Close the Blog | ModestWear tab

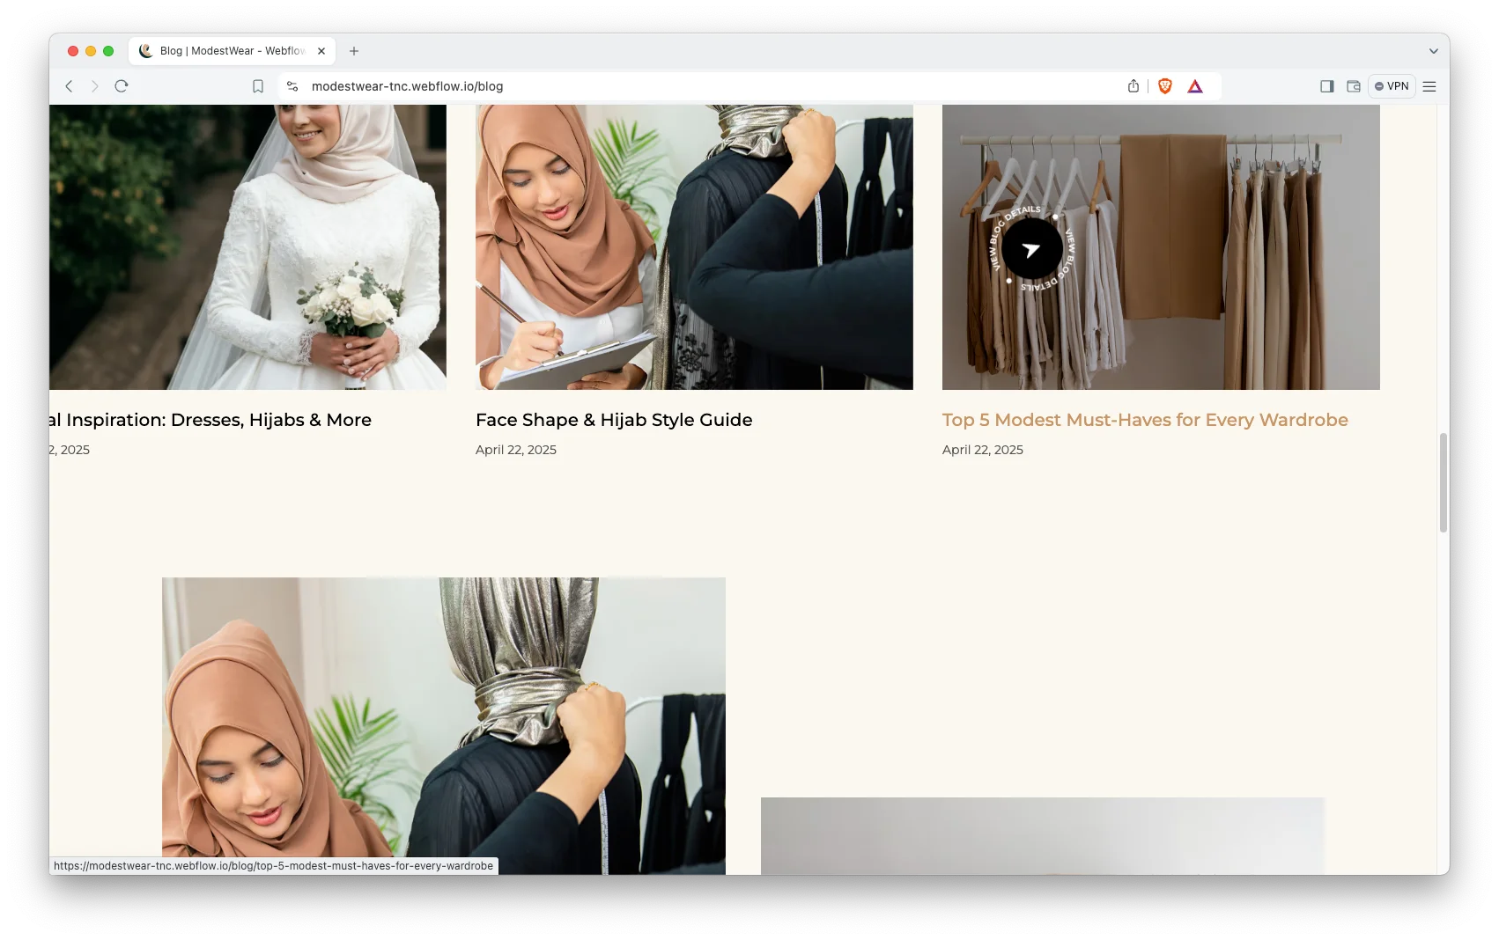tap(321, 51)
